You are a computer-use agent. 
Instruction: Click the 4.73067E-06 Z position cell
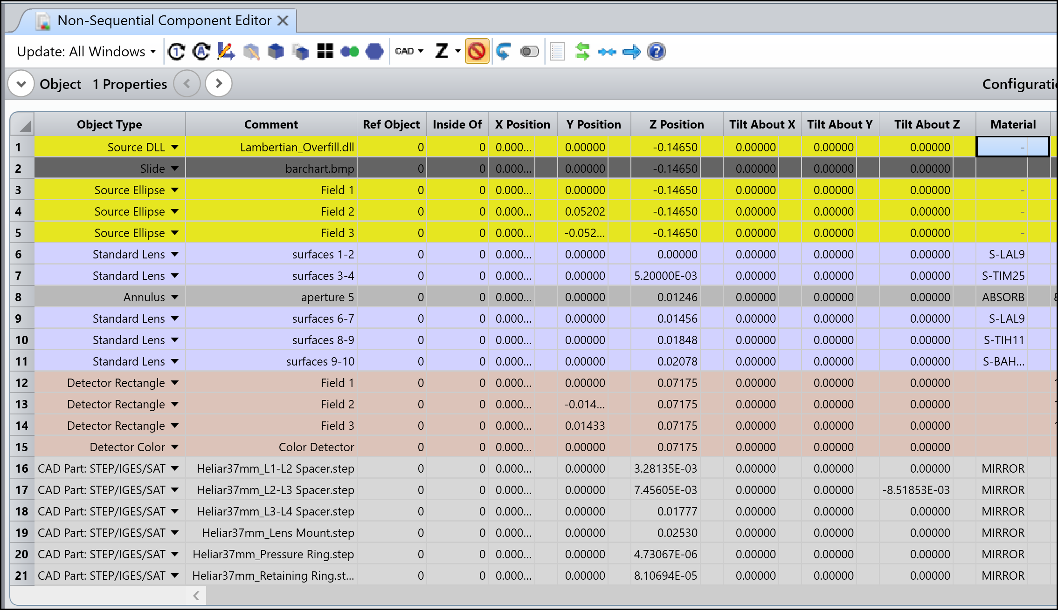point(665,554)
